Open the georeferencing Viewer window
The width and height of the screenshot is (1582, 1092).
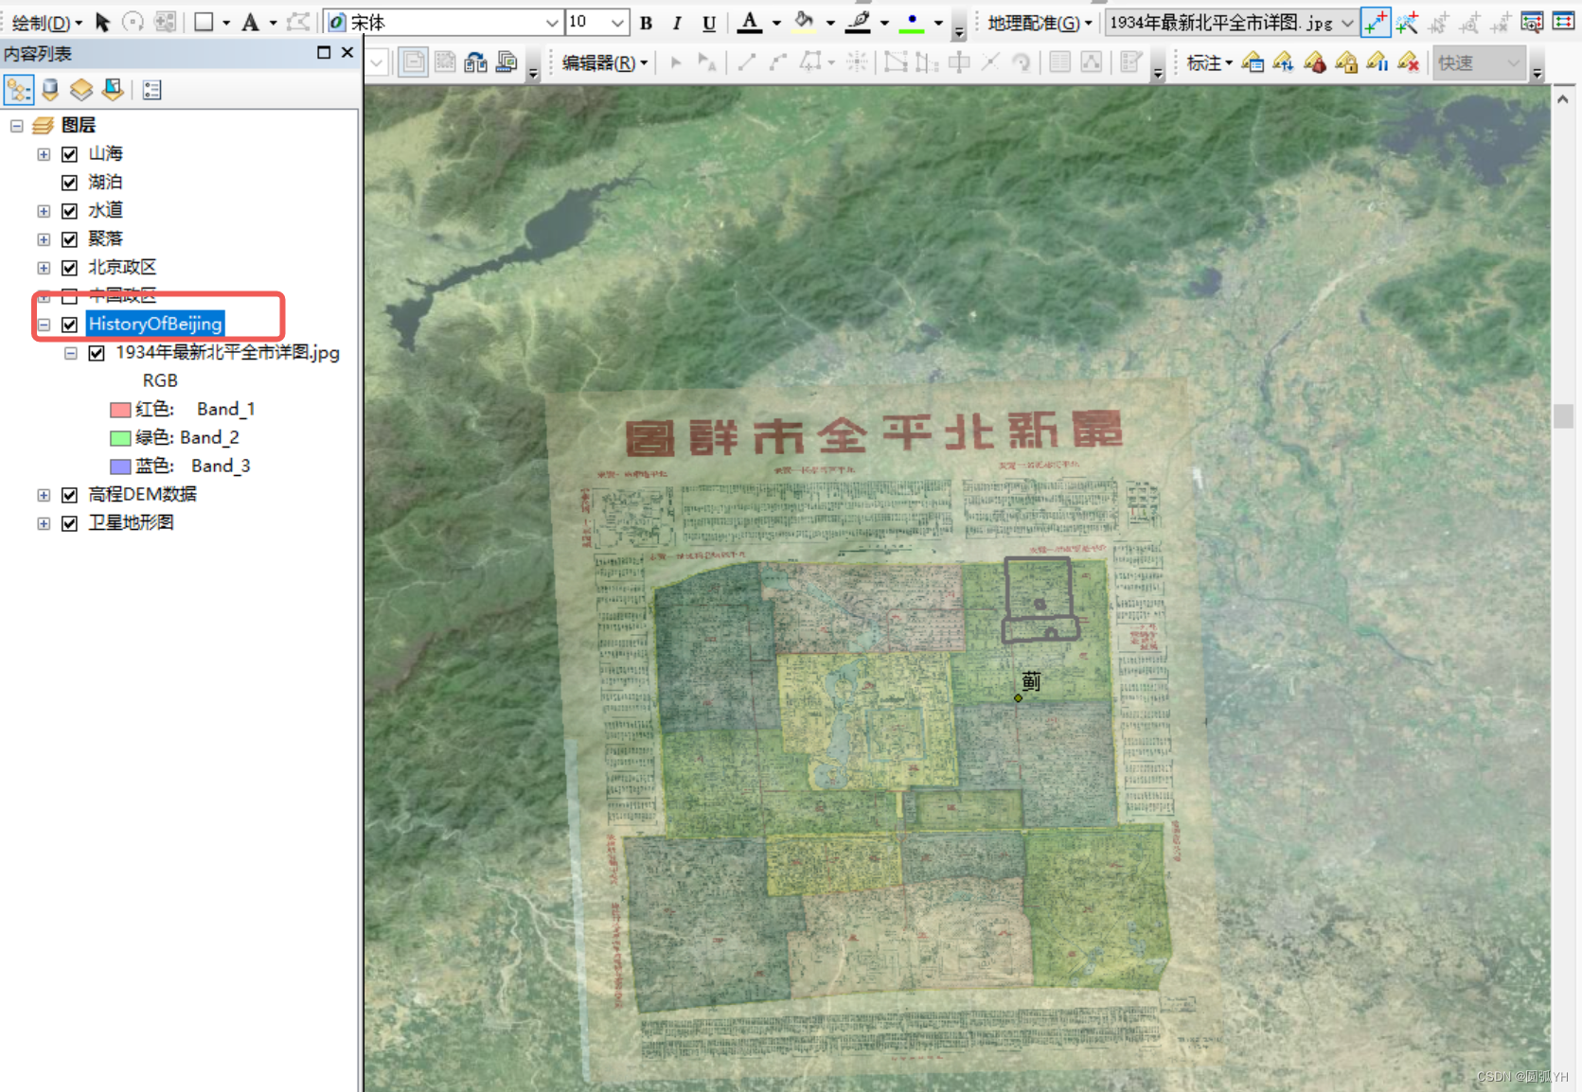(x=1532, y=22)
